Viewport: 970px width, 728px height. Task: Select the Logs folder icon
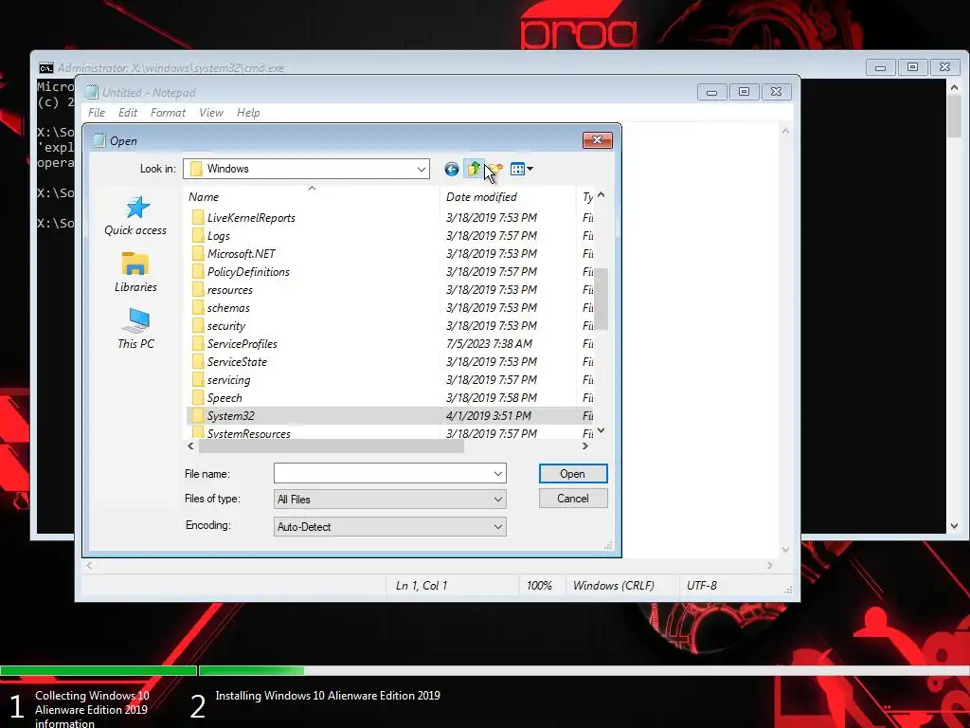point(197,235)
